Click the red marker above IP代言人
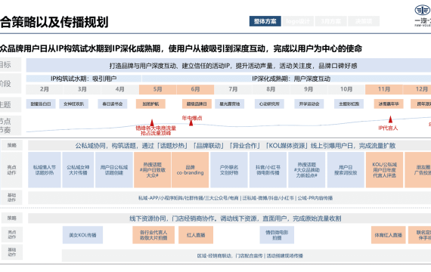 click(390, 119)
